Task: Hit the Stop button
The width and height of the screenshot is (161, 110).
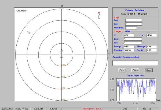Action: point(148,70)
